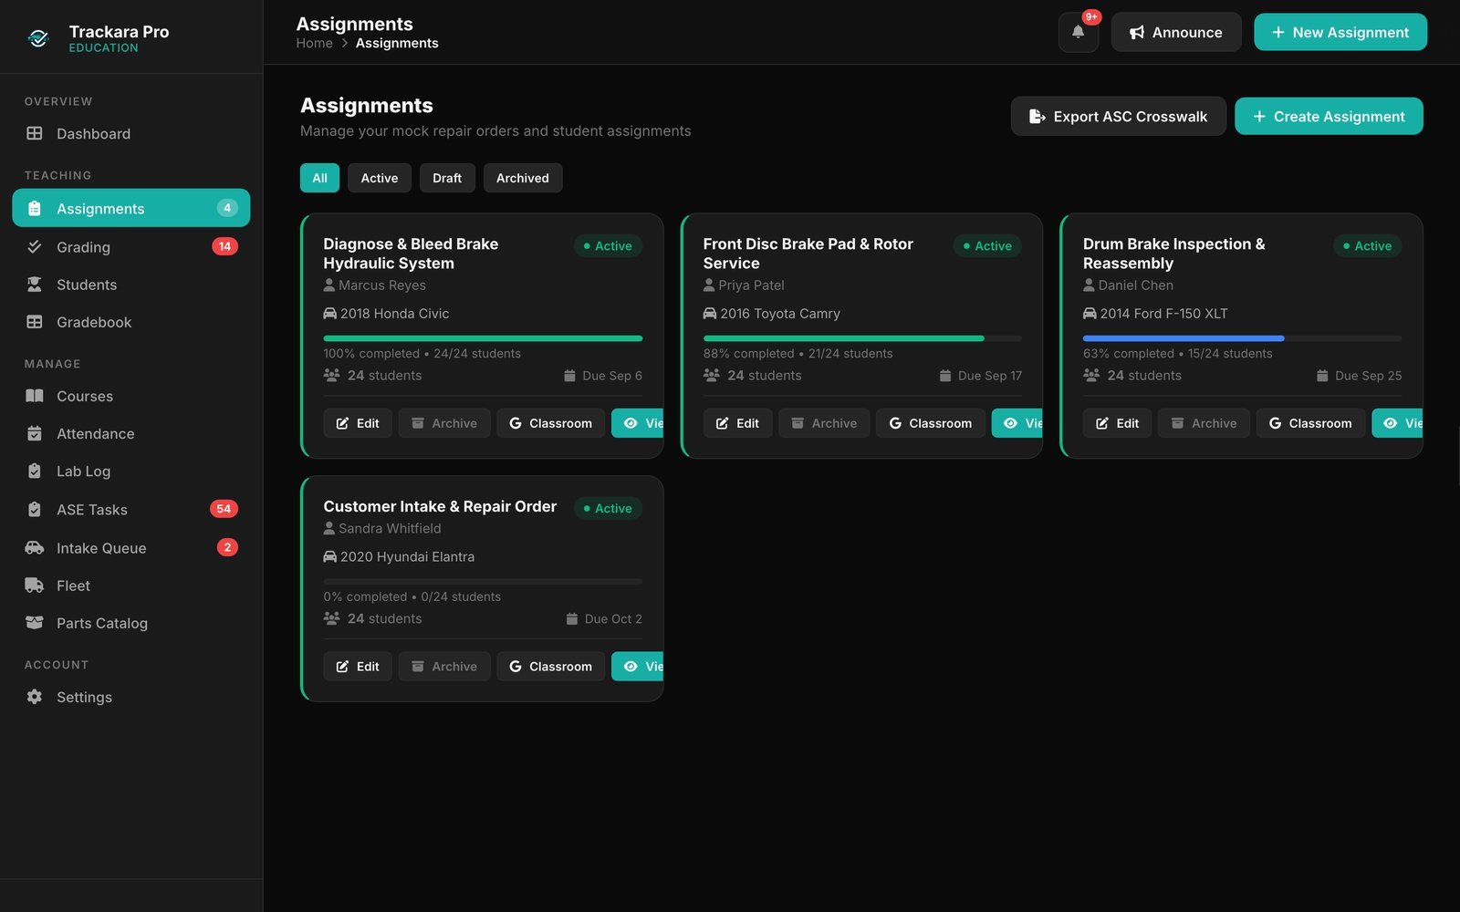Screen dimensions: 1460x912
Task: Click the ASE Tasks clipboard icon
Action: click(35, 509)
